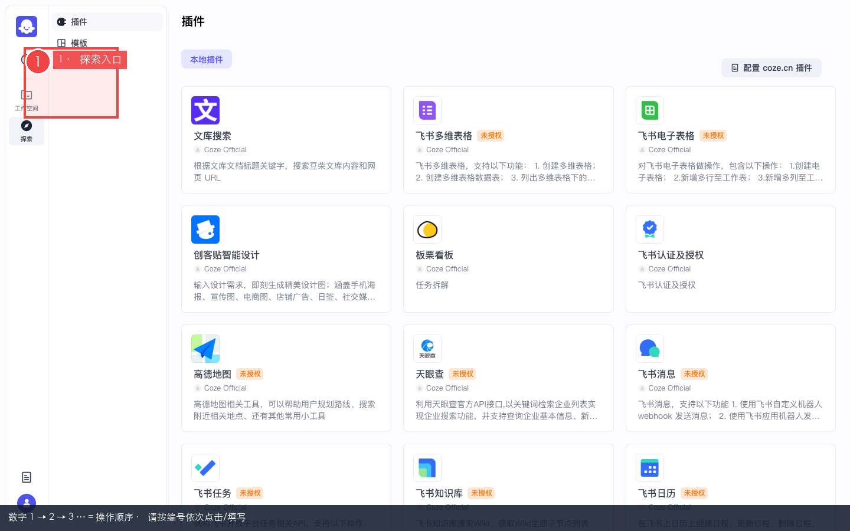The image size is (850, 531).
Task: Click 未授权 badge on 飞书任务
Action: click(250, 493)
